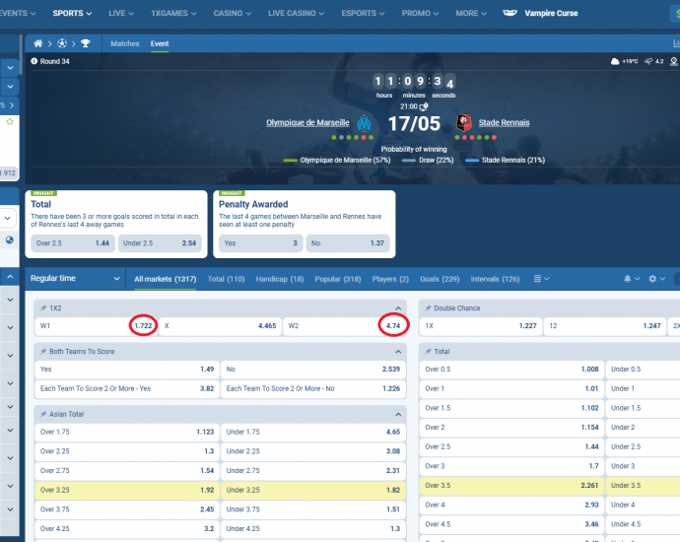Pick No in Penalty Awarded insight
Viewport: 680px width, 542px height.
pos(348,243)
